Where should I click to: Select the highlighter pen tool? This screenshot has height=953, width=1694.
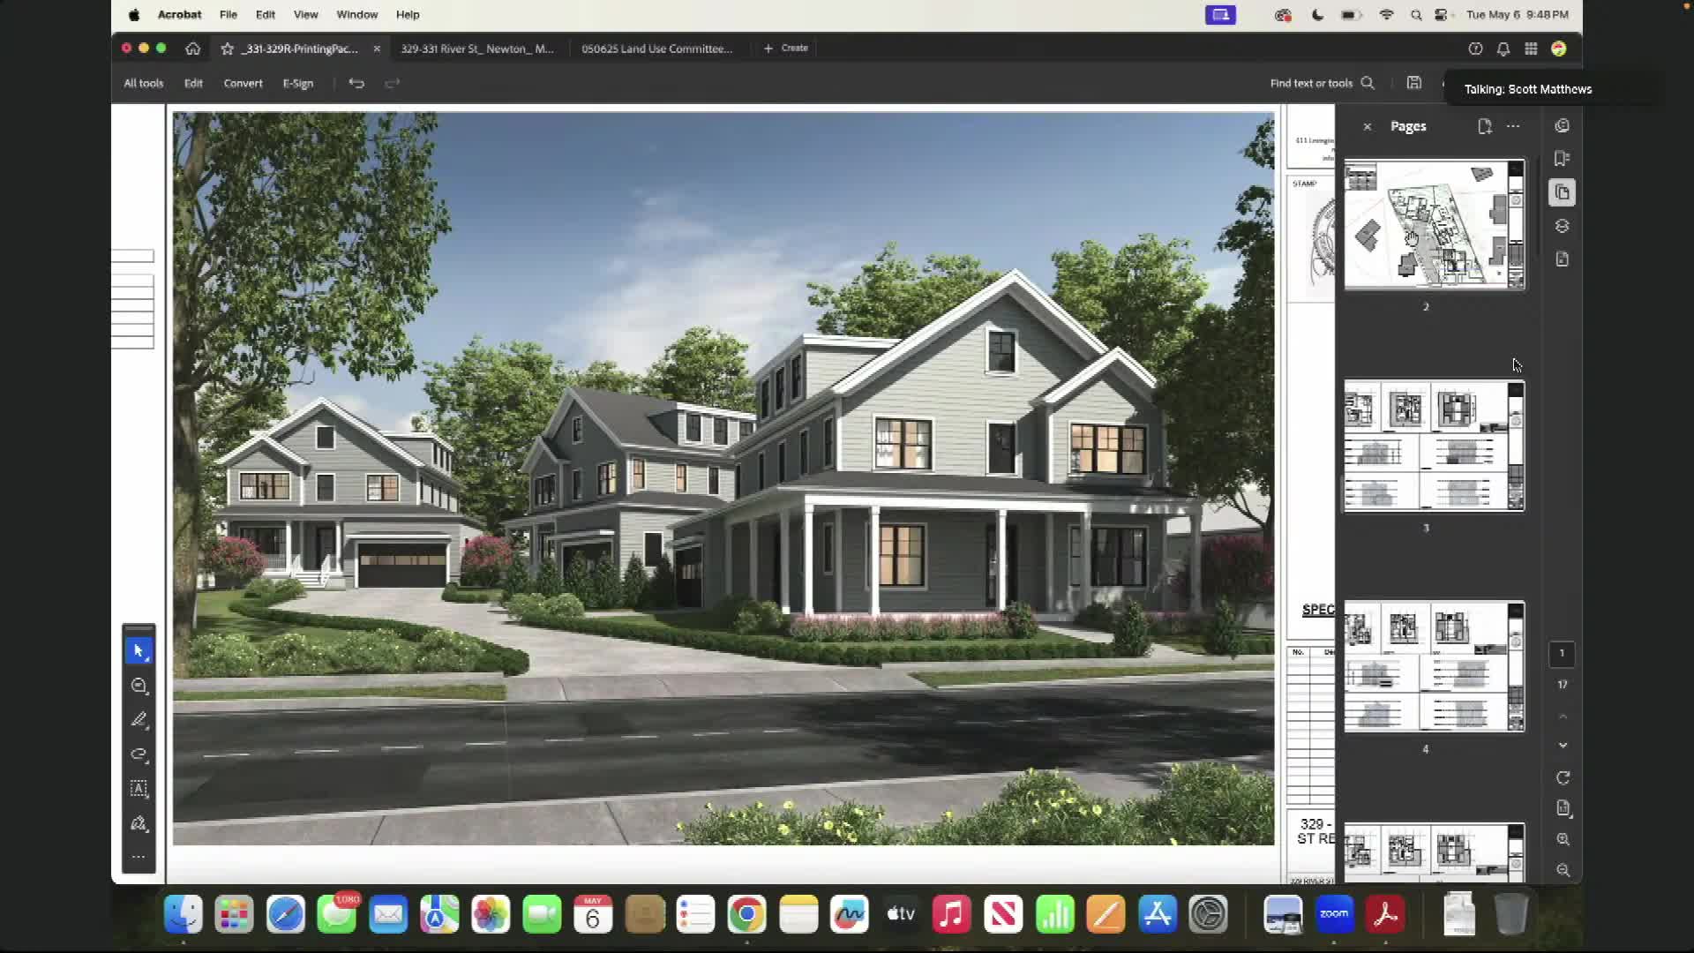(139, 720)
